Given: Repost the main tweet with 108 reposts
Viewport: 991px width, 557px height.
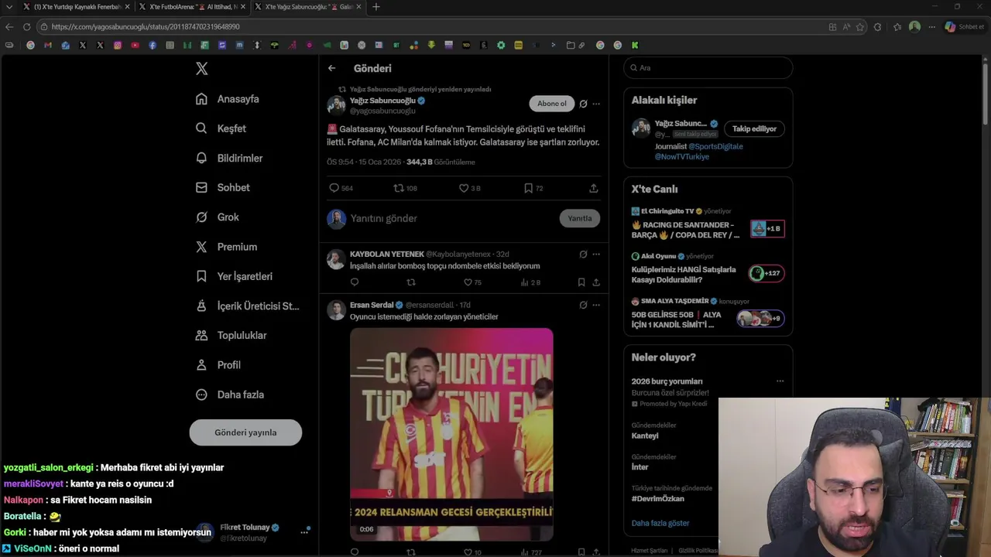Looking at the screenshot, I should [405, 188].
